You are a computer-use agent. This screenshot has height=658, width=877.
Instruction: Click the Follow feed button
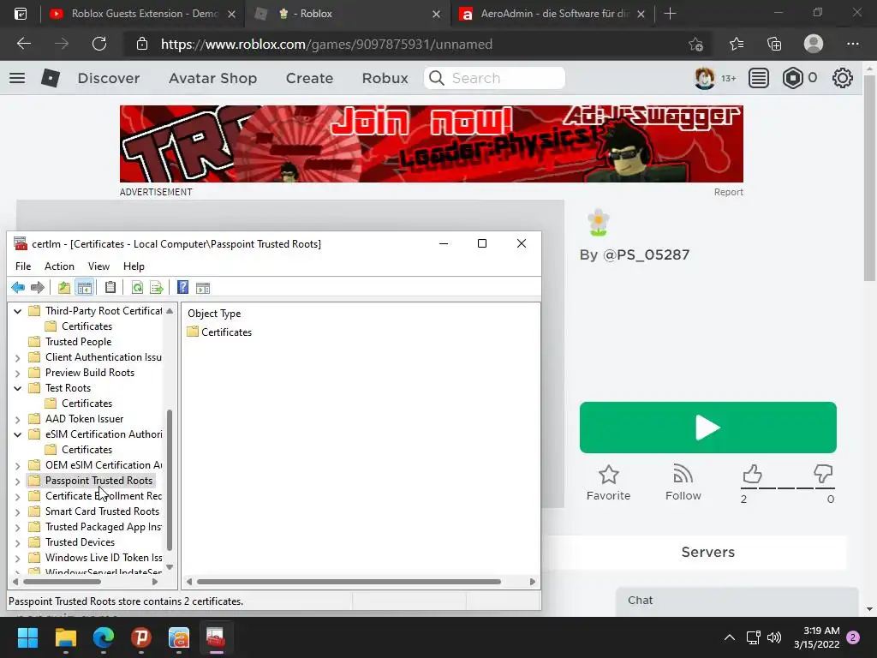[683, 483]
